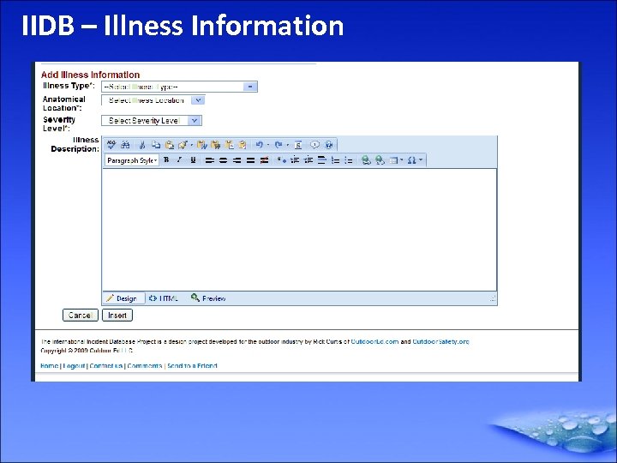Click the Logout link
The height and width of the screenshot is (463, 617).
pyautogui.click(x=74, y=366)
